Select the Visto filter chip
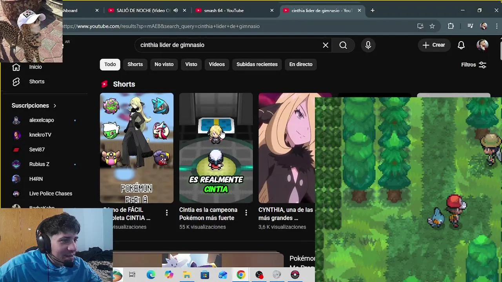Screen dimensions: 502x282 (x=191, y=64)
